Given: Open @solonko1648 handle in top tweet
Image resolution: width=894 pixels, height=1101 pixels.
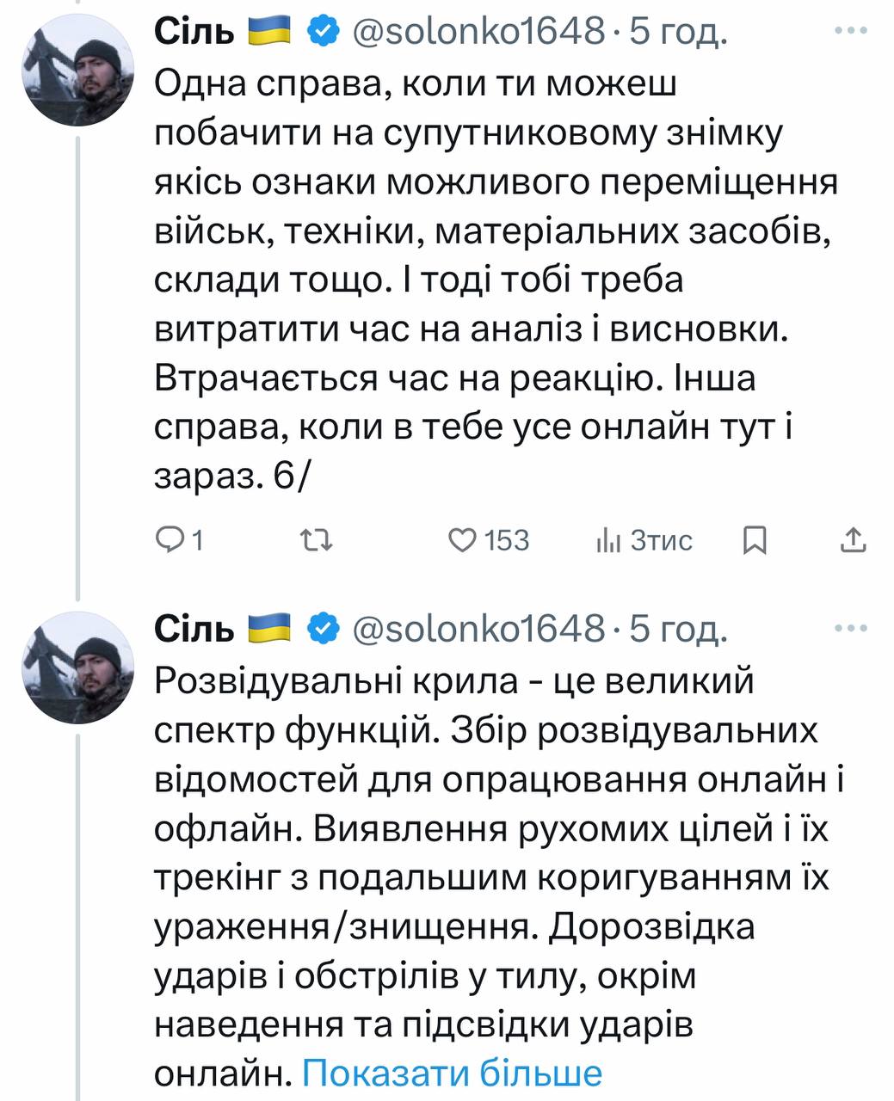Looking at the screenshot, I should coord(478,32).
